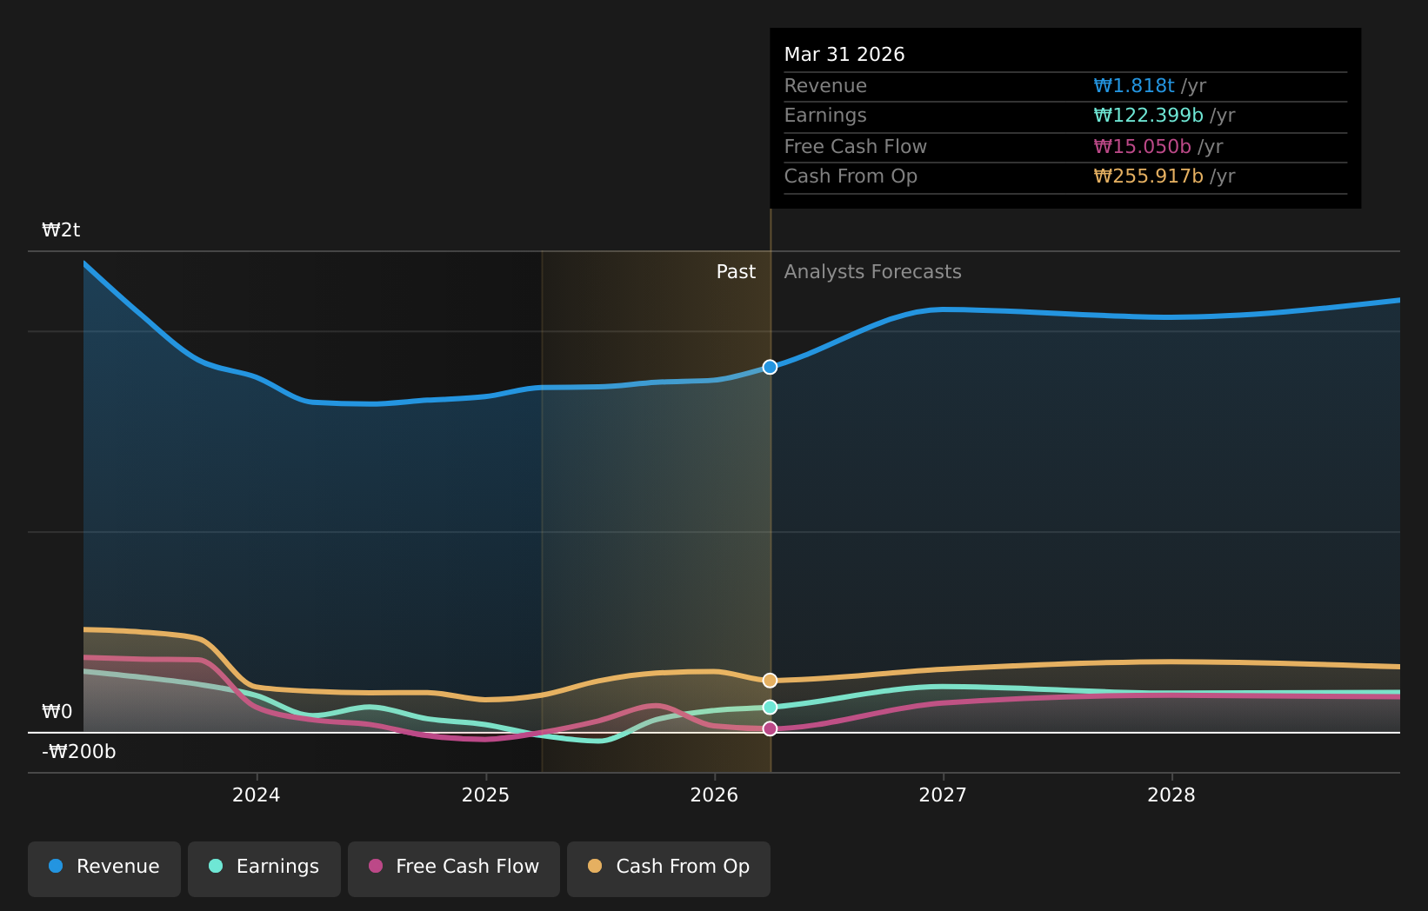Image resolution: width=1428 pixels, height=911 pixels.
Task: Click the Revenue row label in tooltip
Action: (825, 85)
